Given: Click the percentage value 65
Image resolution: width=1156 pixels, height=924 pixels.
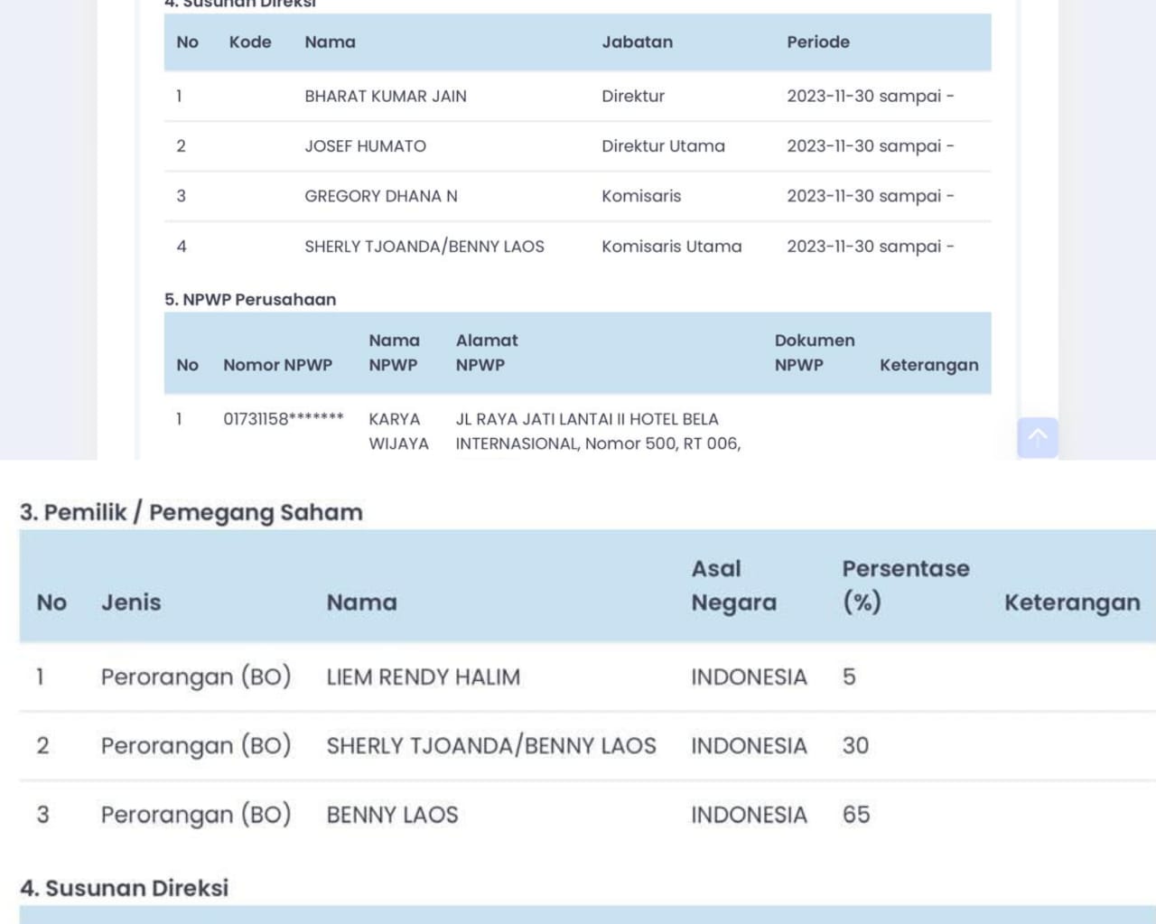Looking at the screenshot, I should coord(856,815).
